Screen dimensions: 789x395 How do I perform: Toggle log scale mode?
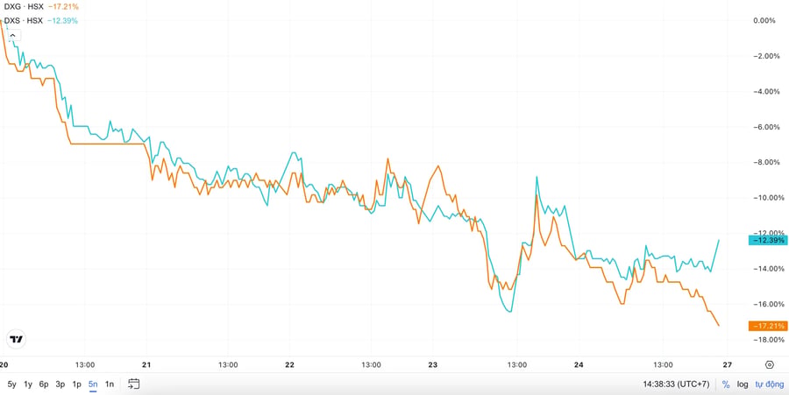(743, 384)
